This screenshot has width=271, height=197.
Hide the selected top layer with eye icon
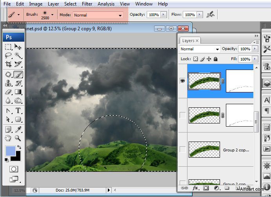(182, 81)
